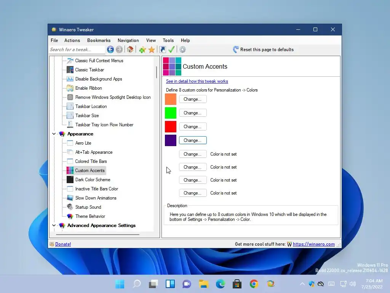This screenshot has width=390, height=293.
Task: Open the Navigation menu
Action: click(128, 40)
